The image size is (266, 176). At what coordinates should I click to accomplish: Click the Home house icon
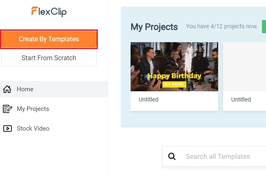pyautogui.click(x=7, y=89)
